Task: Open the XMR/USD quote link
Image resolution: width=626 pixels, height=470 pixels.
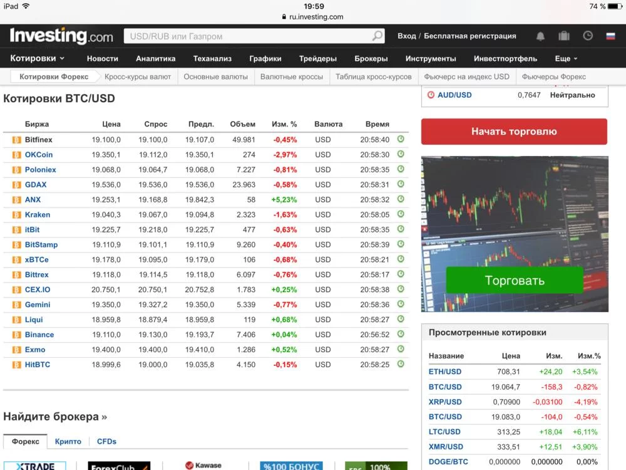Action: coord(446,447)
